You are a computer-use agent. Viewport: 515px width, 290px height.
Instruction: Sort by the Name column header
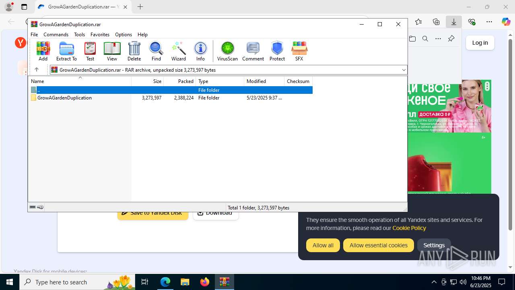coord(80,81)
